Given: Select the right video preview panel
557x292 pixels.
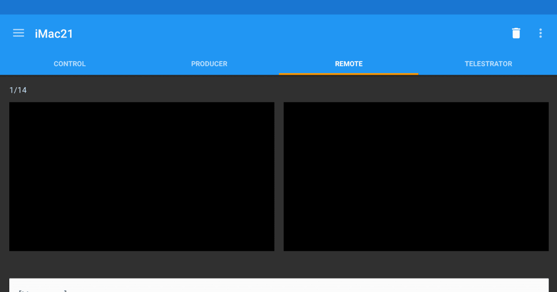Looking at the screenshot, I should [x=416, y=177].
